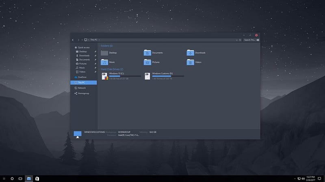Screen dimensions: 325x182
Task: Click the pin icon beside sidebar Desktop
Action: (95, 52)
